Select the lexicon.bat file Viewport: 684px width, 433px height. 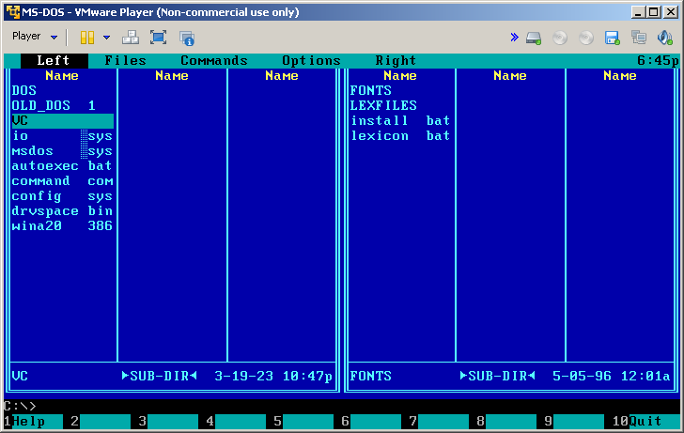400,135
